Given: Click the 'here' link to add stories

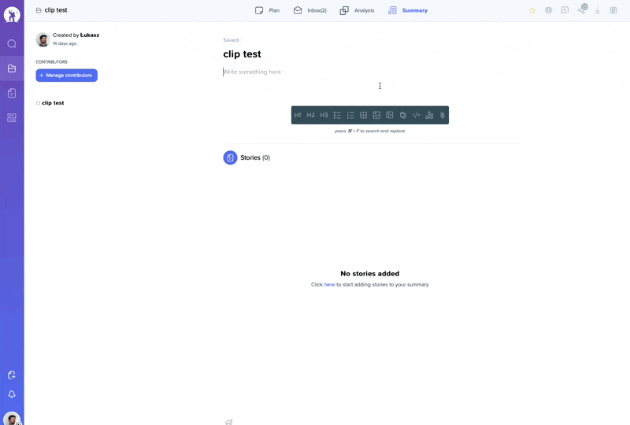Looking at the screenshot, I should point(329,284).
